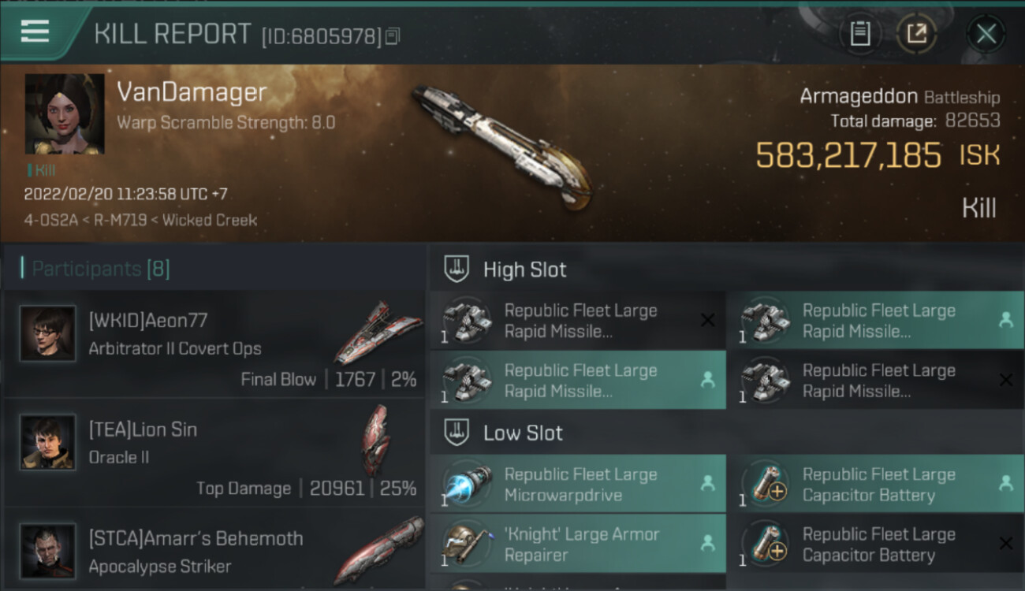View VanDamager's character portrait
1025x591 pixels.
point(65,114)
